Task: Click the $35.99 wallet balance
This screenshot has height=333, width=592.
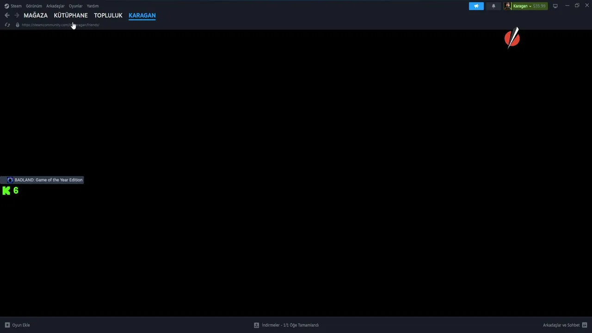Action: [539, 6]
